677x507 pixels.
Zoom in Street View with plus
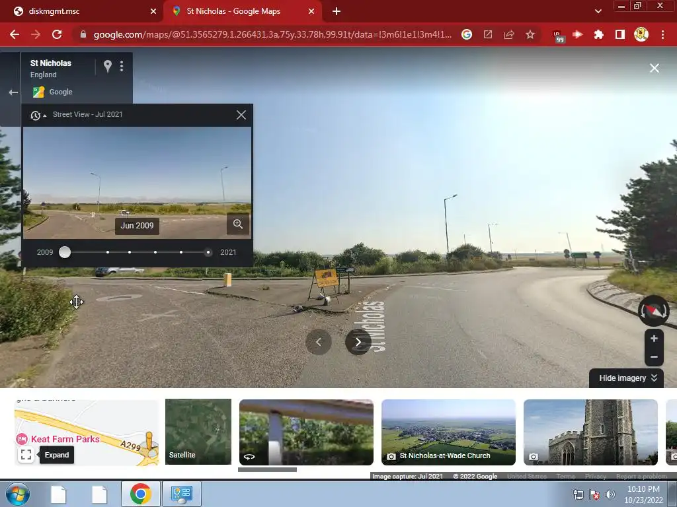click(654, 339)
